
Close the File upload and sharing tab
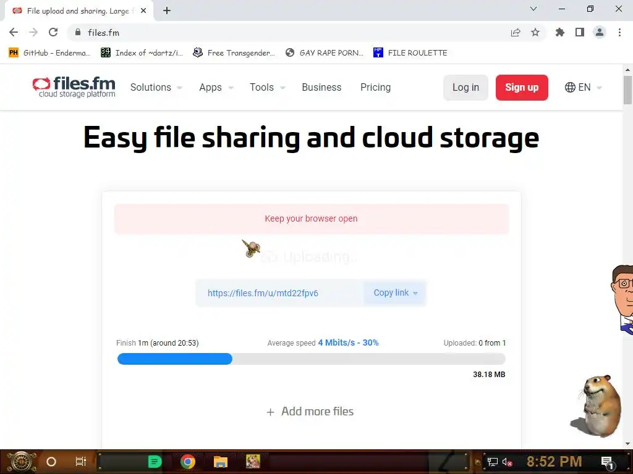(x=143, y=11)
